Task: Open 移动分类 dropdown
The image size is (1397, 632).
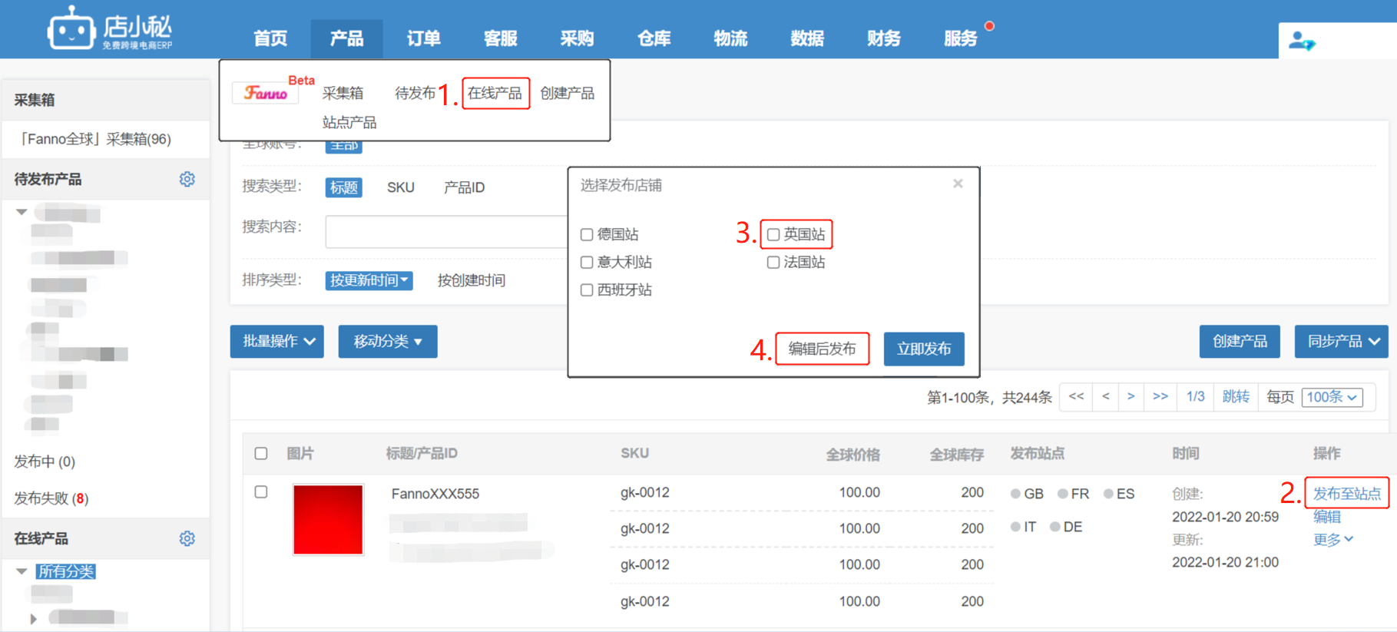Action: (388, 341)
